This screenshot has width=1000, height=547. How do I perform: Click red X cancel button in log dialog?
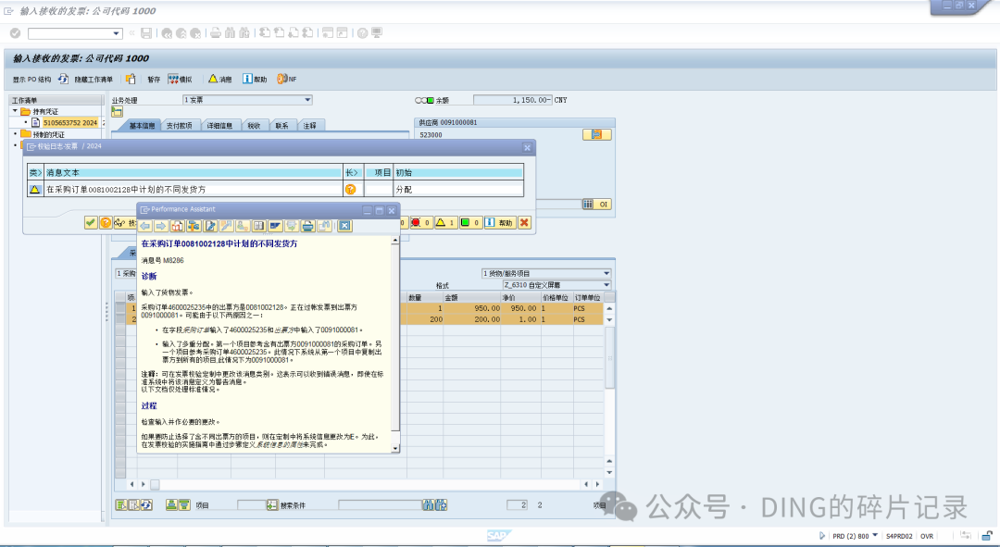click(524, 222)
